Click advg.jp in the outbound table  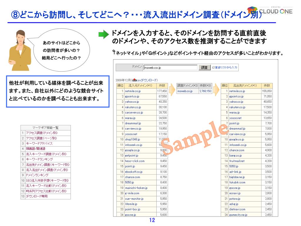(234, 204)
